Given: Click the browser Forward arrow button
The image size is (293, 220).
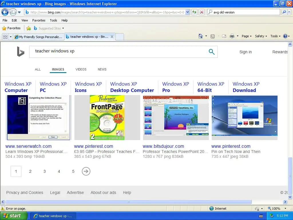Looking at the screenshot, I should 13,12.
